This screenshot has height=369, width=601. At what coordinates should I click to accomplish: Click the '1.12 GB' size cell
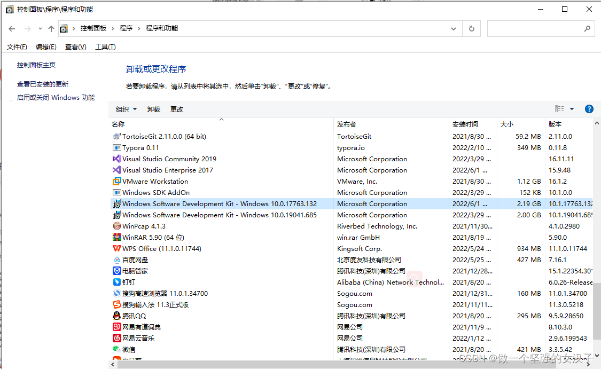529,181
